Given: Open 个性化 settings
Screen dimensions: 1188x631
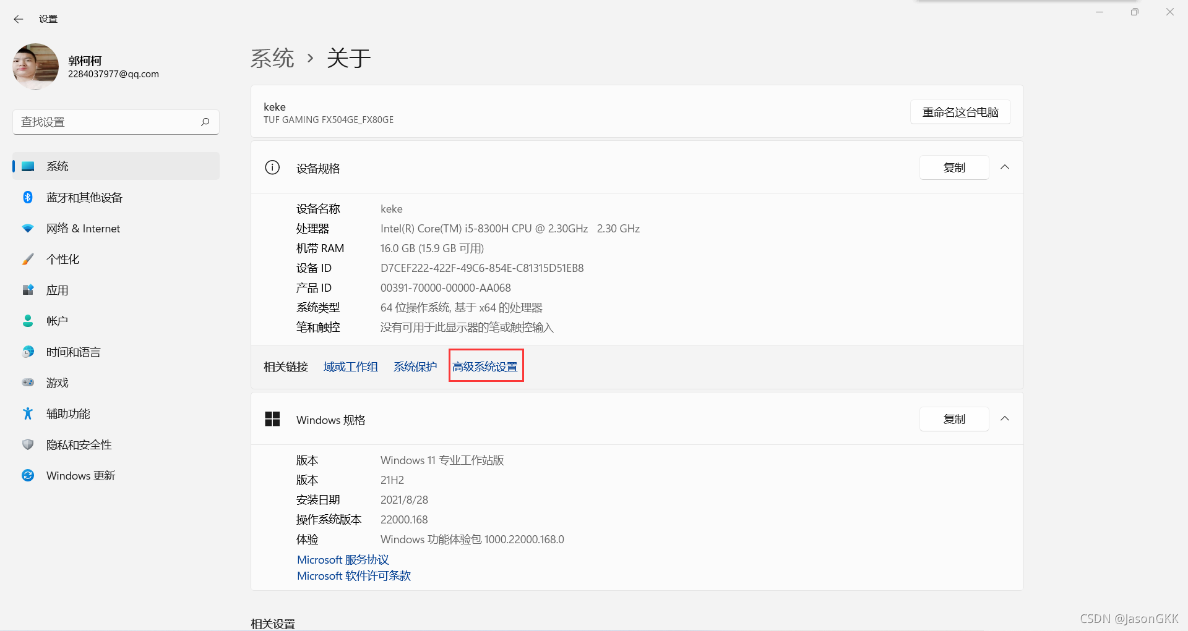Looking at the screenshot, I should [x=116, y=259].
